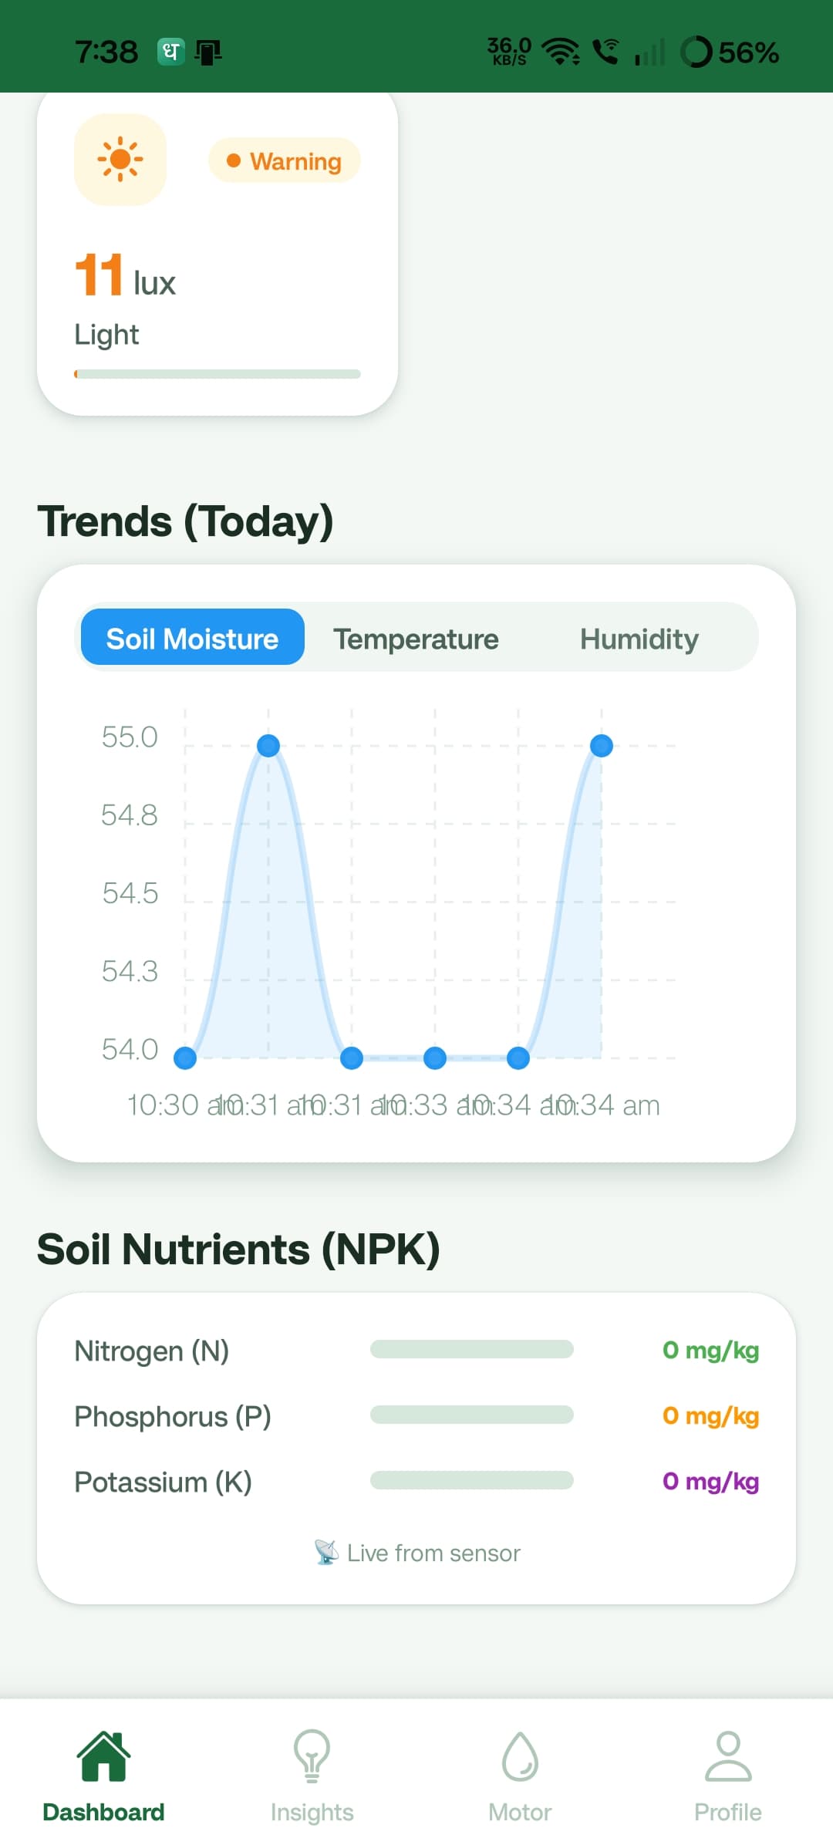Image resolution: width=833 pixels, height=1845 pixels.
Task: Tap the Wi-Fi status bar icon
Action: 561,52
